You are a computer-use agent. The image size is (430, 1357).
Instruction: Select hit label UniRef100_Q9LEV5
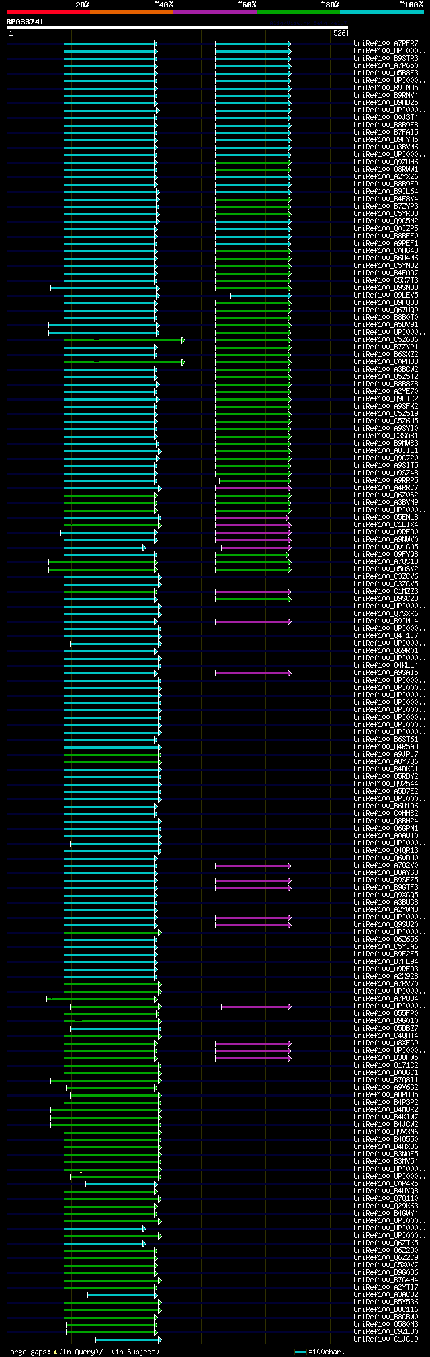pyautogui.click(x=386, y=295)
